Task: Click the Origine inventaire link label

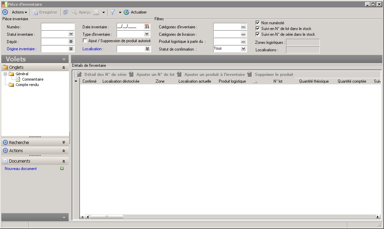Action: point(22,49)
